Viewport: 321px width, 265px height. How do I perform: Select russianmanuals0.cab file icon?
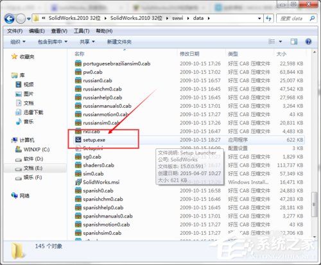click(78, 106)
